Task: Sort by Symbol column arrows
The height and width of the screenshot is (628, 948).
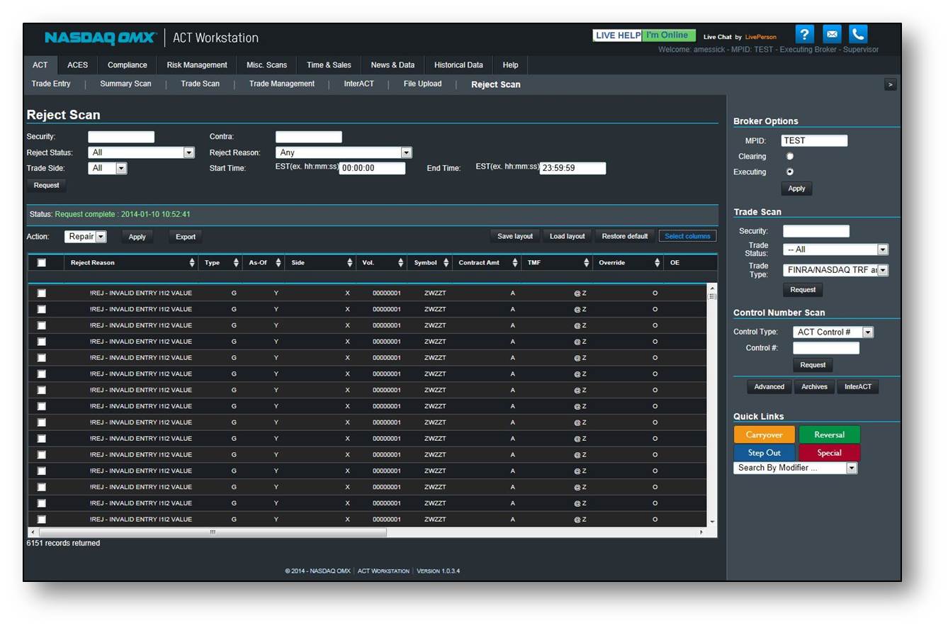Action: [446, 263]
